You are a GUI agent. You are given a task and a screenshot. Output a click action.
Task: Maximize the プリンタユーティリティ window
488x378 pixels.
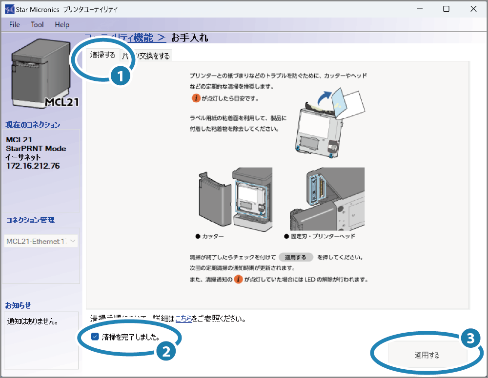[447, 9]
